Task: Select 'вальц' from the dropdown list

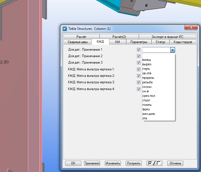Action: coord(146,60)
